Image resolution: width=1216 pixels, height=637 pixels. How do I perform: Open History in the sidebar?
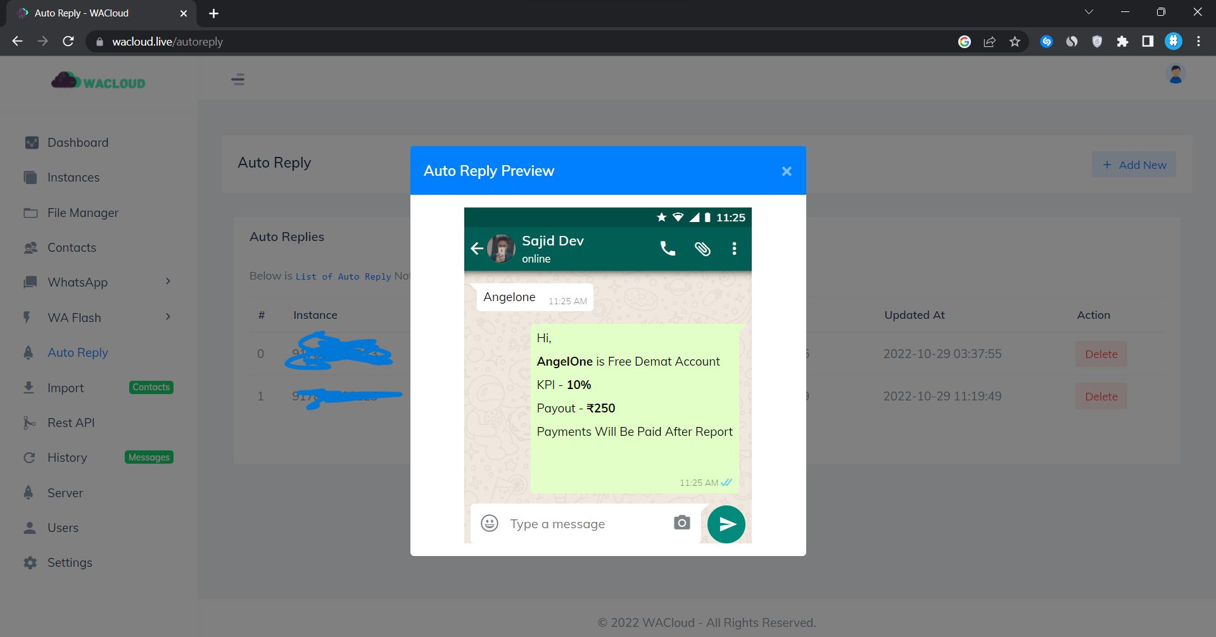[67, 457]
